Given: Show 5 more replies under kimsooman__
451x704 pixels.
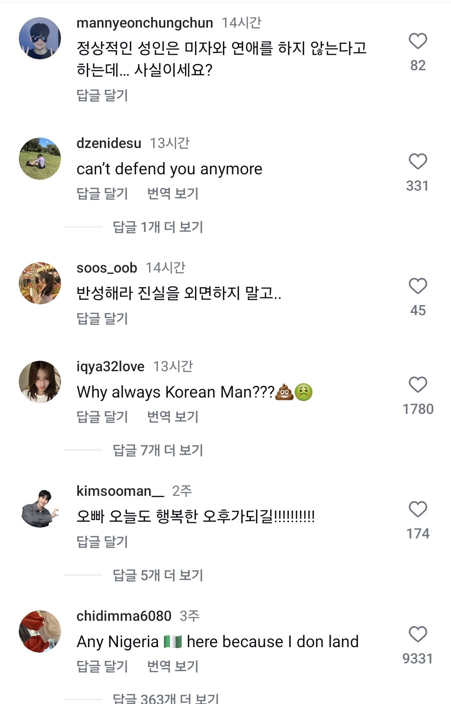Looking at the screenshot, I should click(x=157, y=575).
